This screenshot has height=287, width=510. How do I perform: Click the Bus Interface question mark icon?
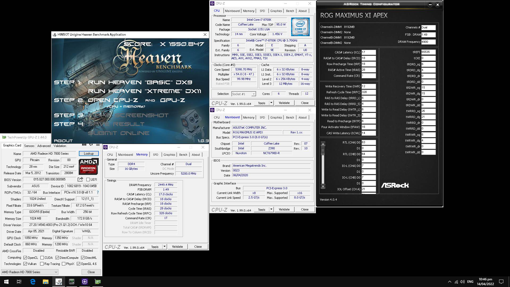click(98, 192)
